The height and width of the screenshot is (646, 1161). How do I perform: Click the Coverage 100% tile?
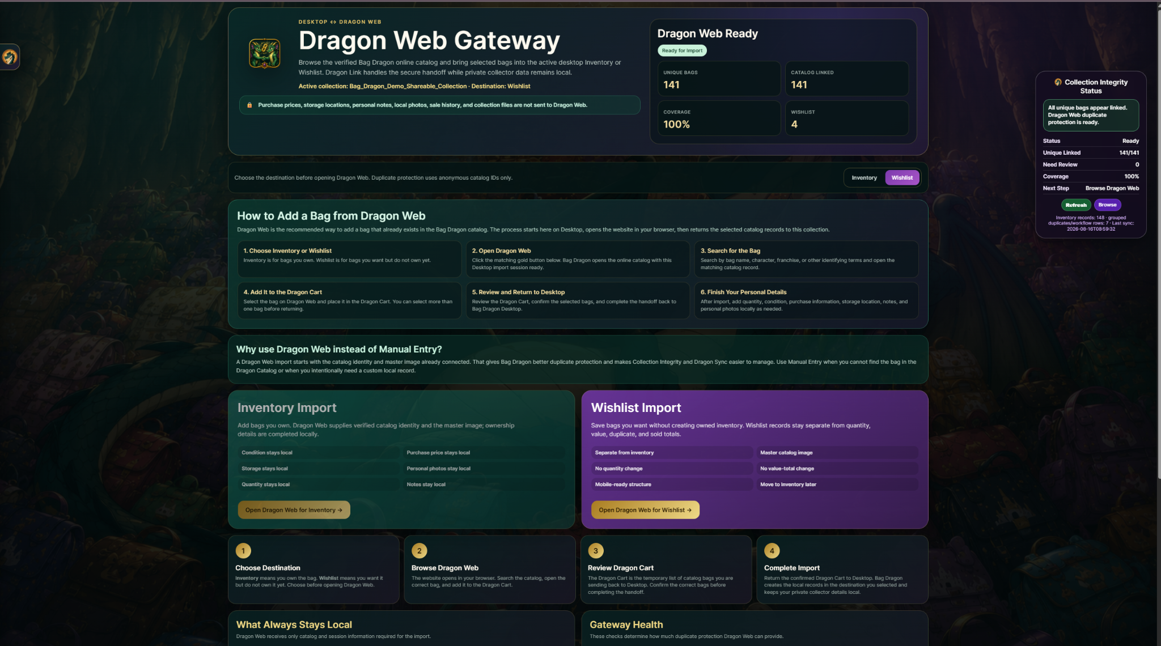click(719, 118)
